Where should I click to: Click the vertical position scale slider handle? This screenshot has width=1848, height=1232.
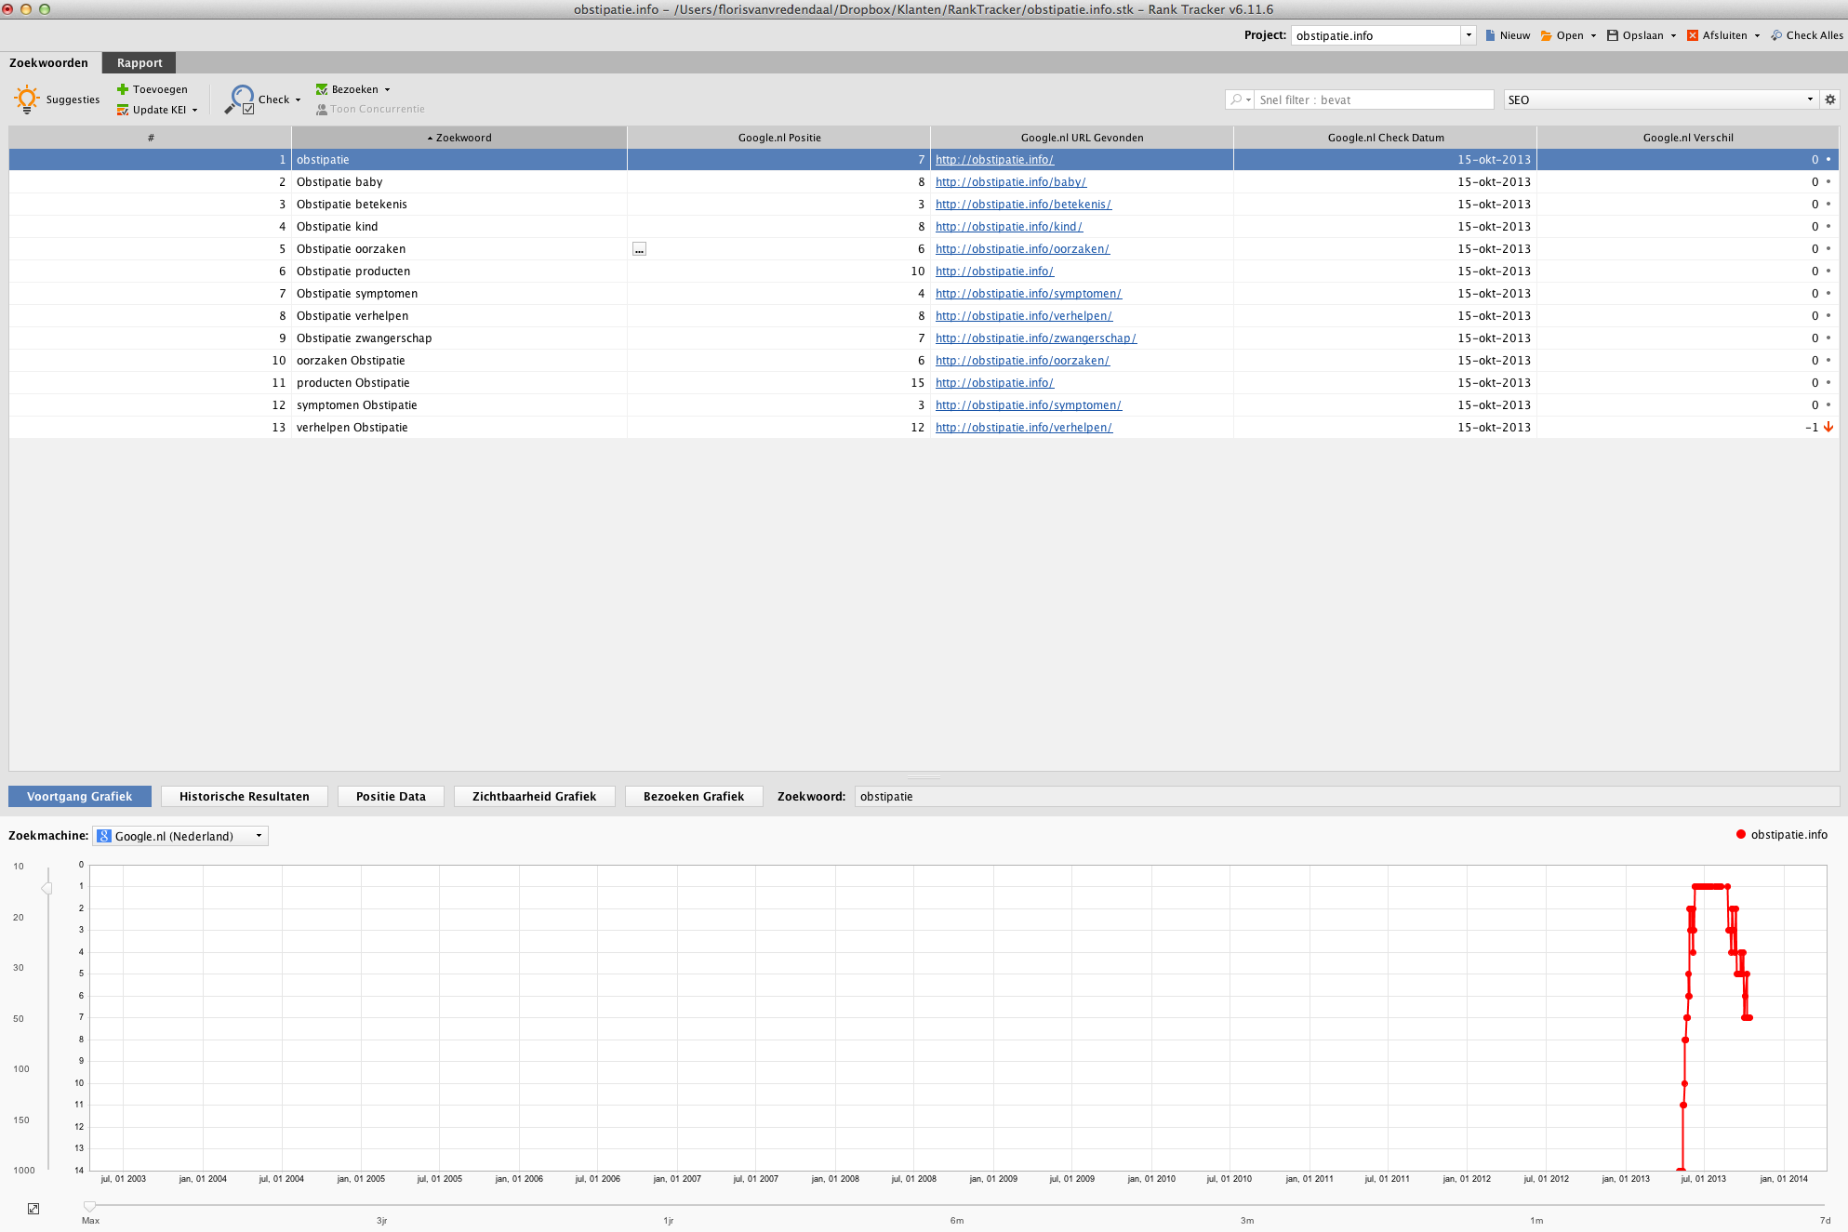47,889
